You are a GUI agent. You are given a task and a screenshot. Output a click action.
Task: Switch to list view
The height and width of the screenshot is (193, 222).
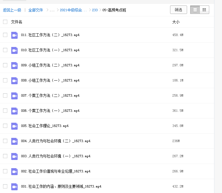pos(195,10)
